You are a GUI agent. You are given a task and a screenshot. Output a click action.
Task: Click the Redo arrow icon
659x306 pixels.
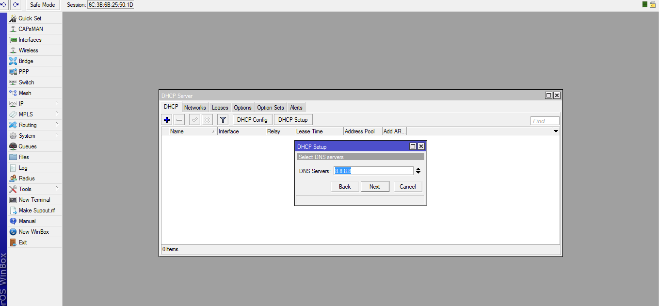[16, 4]
